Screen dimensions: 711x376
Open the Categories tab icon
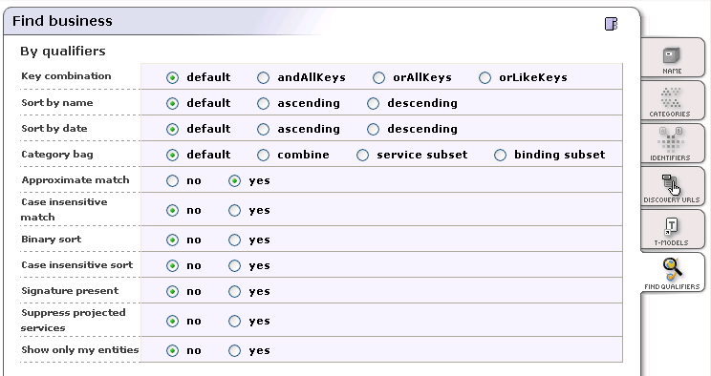pyautogui.click(x=671, y=98)
